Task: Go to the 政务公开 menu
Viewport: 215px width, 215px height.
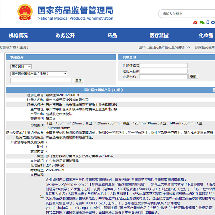Action: (x=65, y=35)
